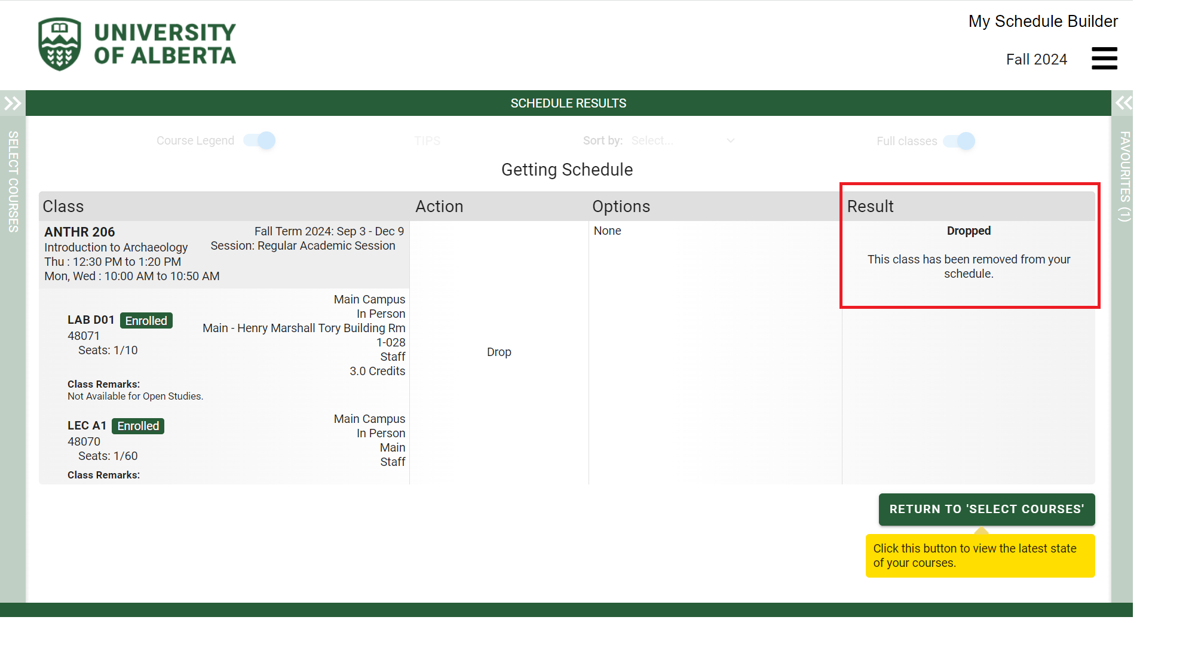
Task: Toggle the Full classes switch
Action: [959, 141]
